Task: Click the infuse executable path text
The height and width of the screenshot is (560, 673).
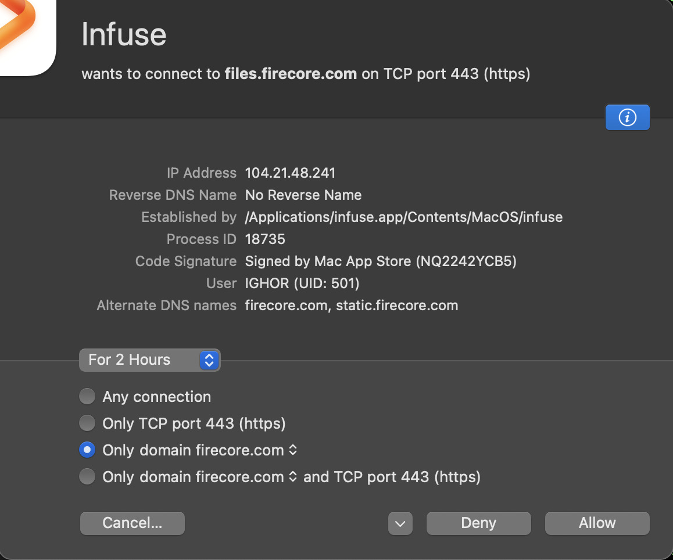Action: [x=403, y=217]
